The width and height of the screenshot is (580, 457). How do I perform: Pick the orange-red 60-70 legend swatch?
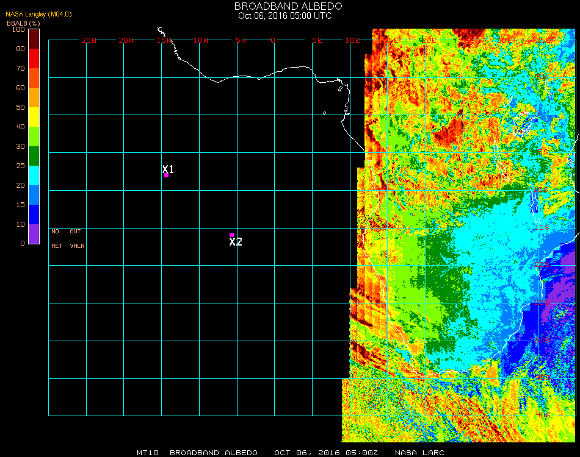[34, 78]
